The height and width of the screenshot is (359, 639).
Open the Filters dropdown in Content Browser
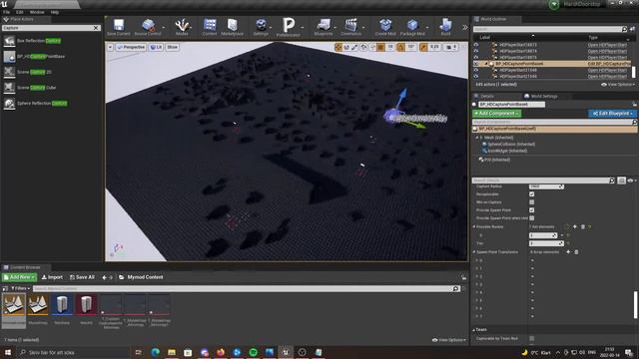[x=20, y=288]
